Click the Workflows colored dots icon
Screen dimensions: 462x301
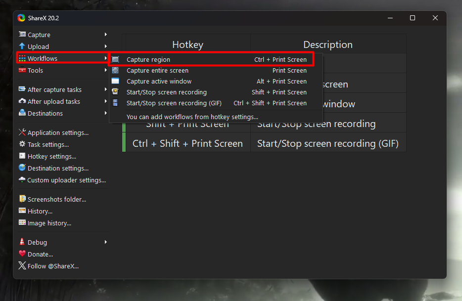pos(22,58)
